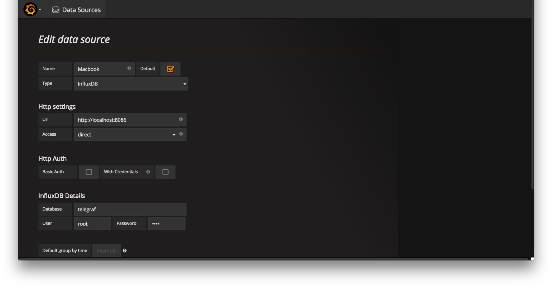Click the User label
This screenshot has width=554, height=289.
pos(47,223)
